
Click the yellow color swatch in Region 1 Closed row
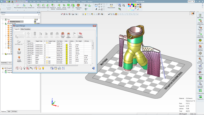(x=67, y=56)
